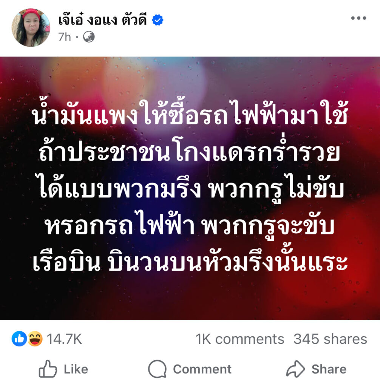Click the Haha laughing reaction emoji
Image resolution: width=380 pixels, height=386 pixels.
(x=35, y=339)
